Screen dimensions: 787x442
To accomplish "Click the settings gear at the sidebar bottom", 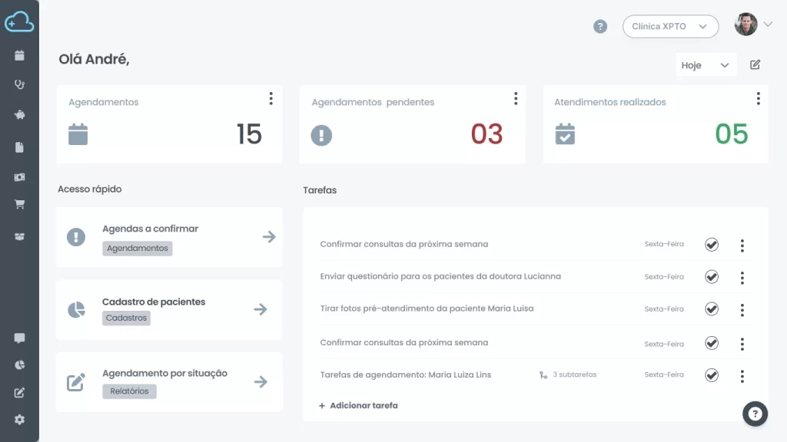I will (x=18, y=420).
